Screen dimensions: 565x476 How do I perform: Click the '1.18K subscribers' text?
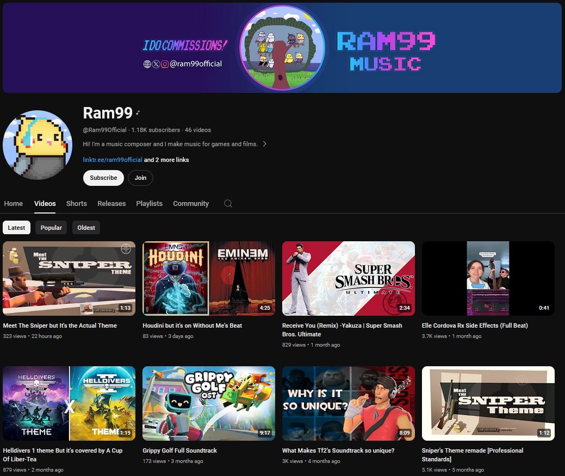click(x=156, y=130)
